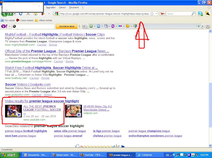The width and height of the screenshot is (212, 158).
Task: Click the yellow smiley toolbar icon
Action: point(128,26)
